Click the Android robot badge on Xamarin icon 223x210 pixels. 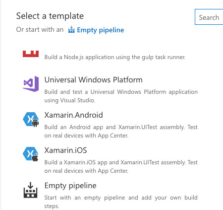tap(35, 123)
